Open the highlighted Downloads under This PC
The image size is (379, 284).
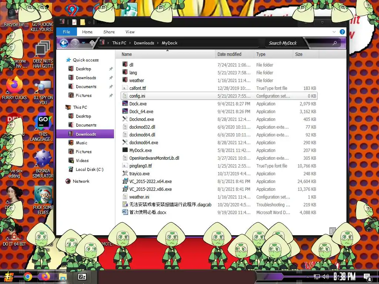tap(85, 134)
